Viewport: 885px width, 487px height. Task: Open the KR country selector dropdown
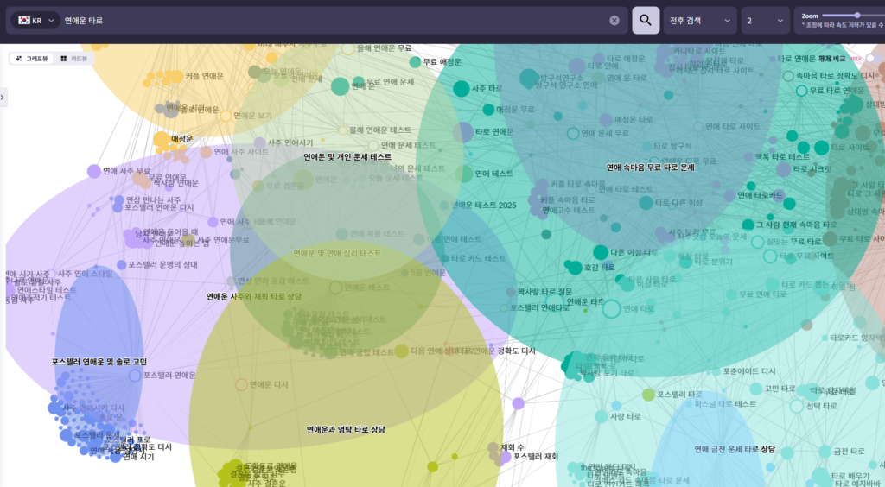(35, 20)
